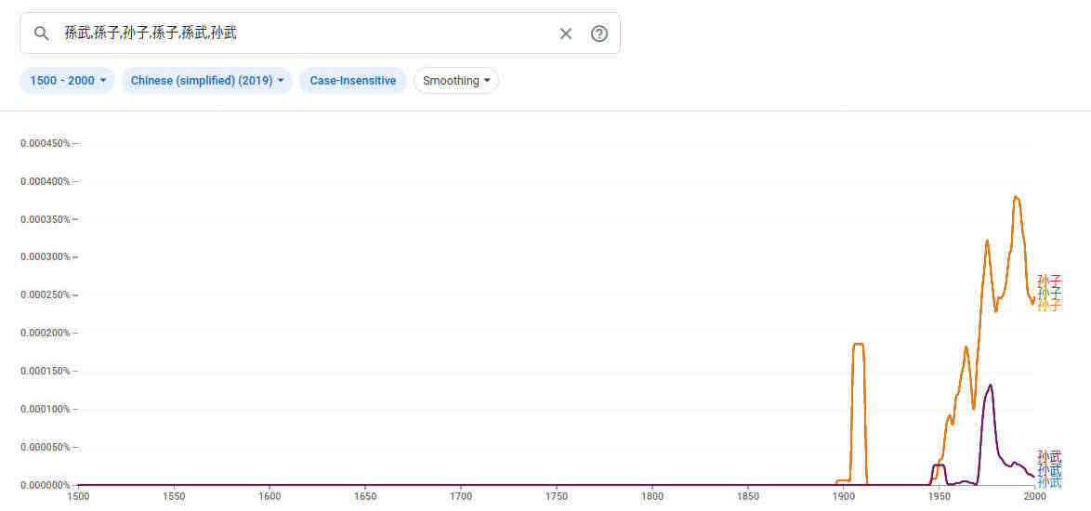
Task: Click the magnifying glass search icon
Action: tap(41, 33)
